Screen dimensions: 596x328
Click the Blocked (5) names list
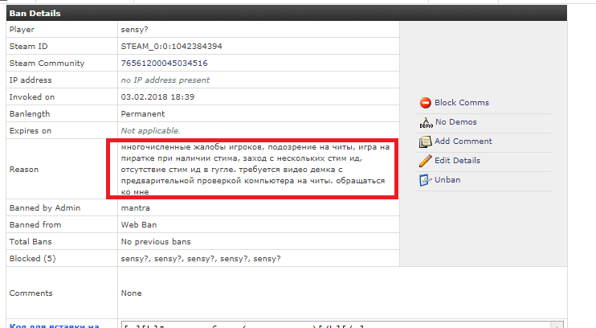(x=200, y=259)
